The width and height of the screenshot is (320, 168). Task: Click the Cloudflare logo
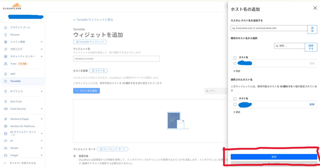tap(12, 7)
